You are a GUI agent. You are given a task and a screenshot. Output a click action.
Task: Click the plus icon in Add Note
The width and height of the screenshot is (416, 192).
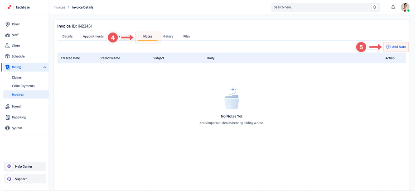[388, 47]
